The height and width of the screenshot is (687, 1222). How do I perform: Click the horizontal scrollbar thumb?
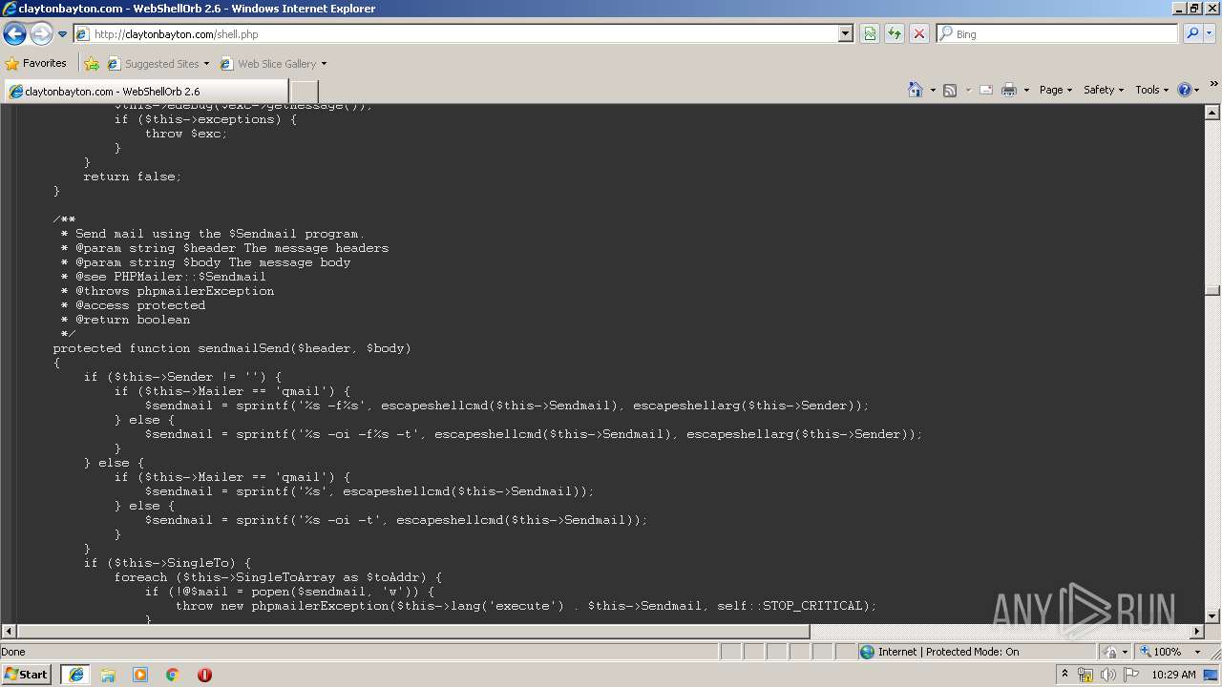(413, 632)
